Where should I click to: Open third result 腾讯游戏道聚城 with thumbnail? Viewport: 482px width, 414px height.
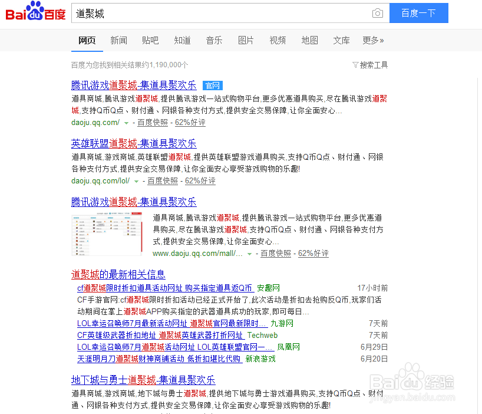point(134,202)
